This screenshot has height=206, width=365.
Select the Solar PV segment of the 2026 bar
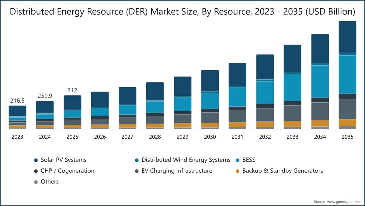coord(100,99)
